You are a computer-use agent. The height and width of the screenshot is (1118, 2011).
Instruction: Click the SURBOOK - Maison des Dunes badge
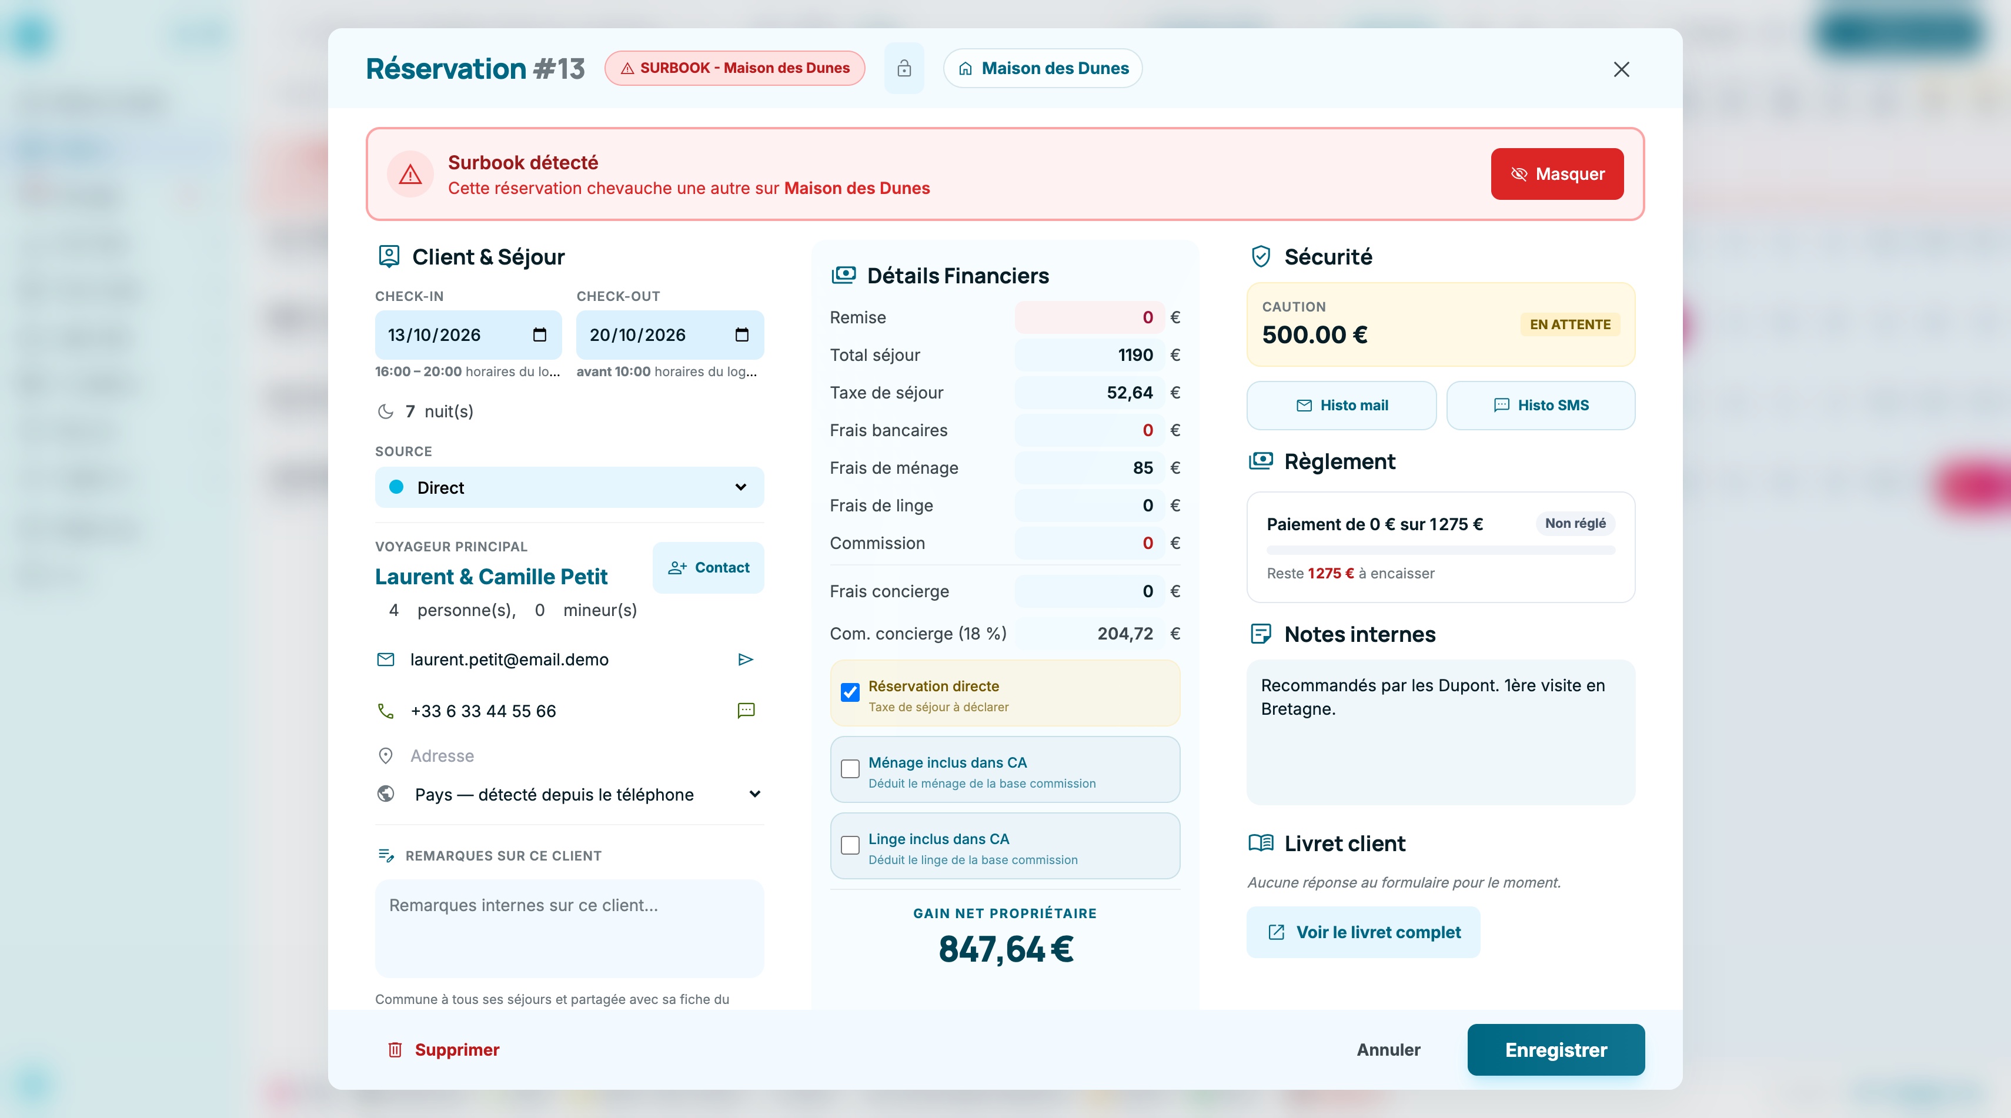734,68
